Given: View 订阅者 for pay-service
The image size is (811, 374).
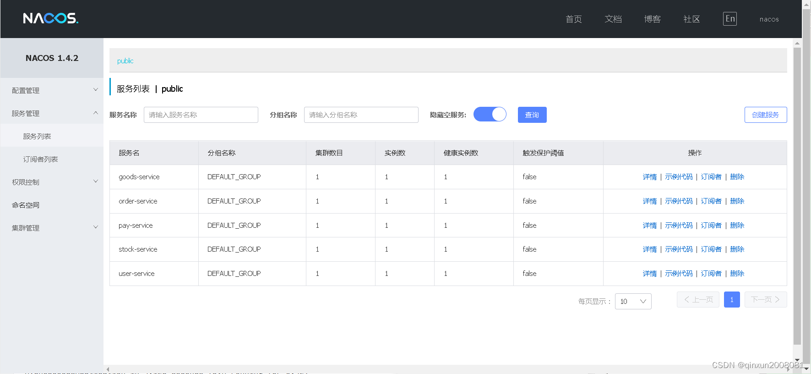Looking at the screenshot, I should click(x=711, y=225).
